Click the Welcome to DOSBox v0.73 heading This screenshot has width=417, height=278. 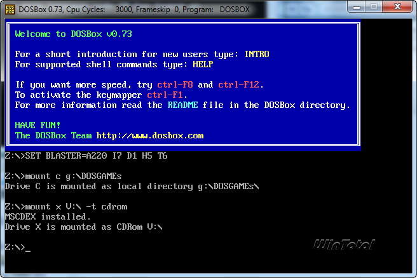73,34
